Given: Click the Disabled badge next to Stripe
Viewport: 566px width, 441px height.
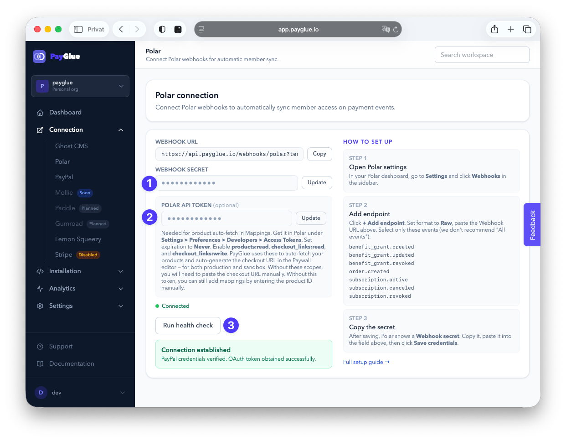Looking at the screenshot, I should click(88, 255).
